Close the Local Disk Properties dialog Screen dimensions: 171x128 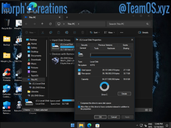pos(132,40)
